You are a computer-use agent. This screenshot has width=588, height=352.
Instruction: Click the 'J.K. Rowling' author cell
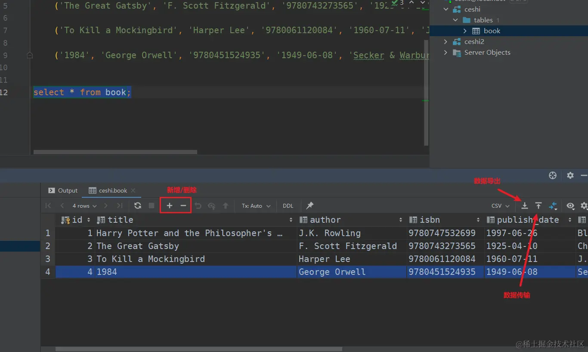point(351,233)
